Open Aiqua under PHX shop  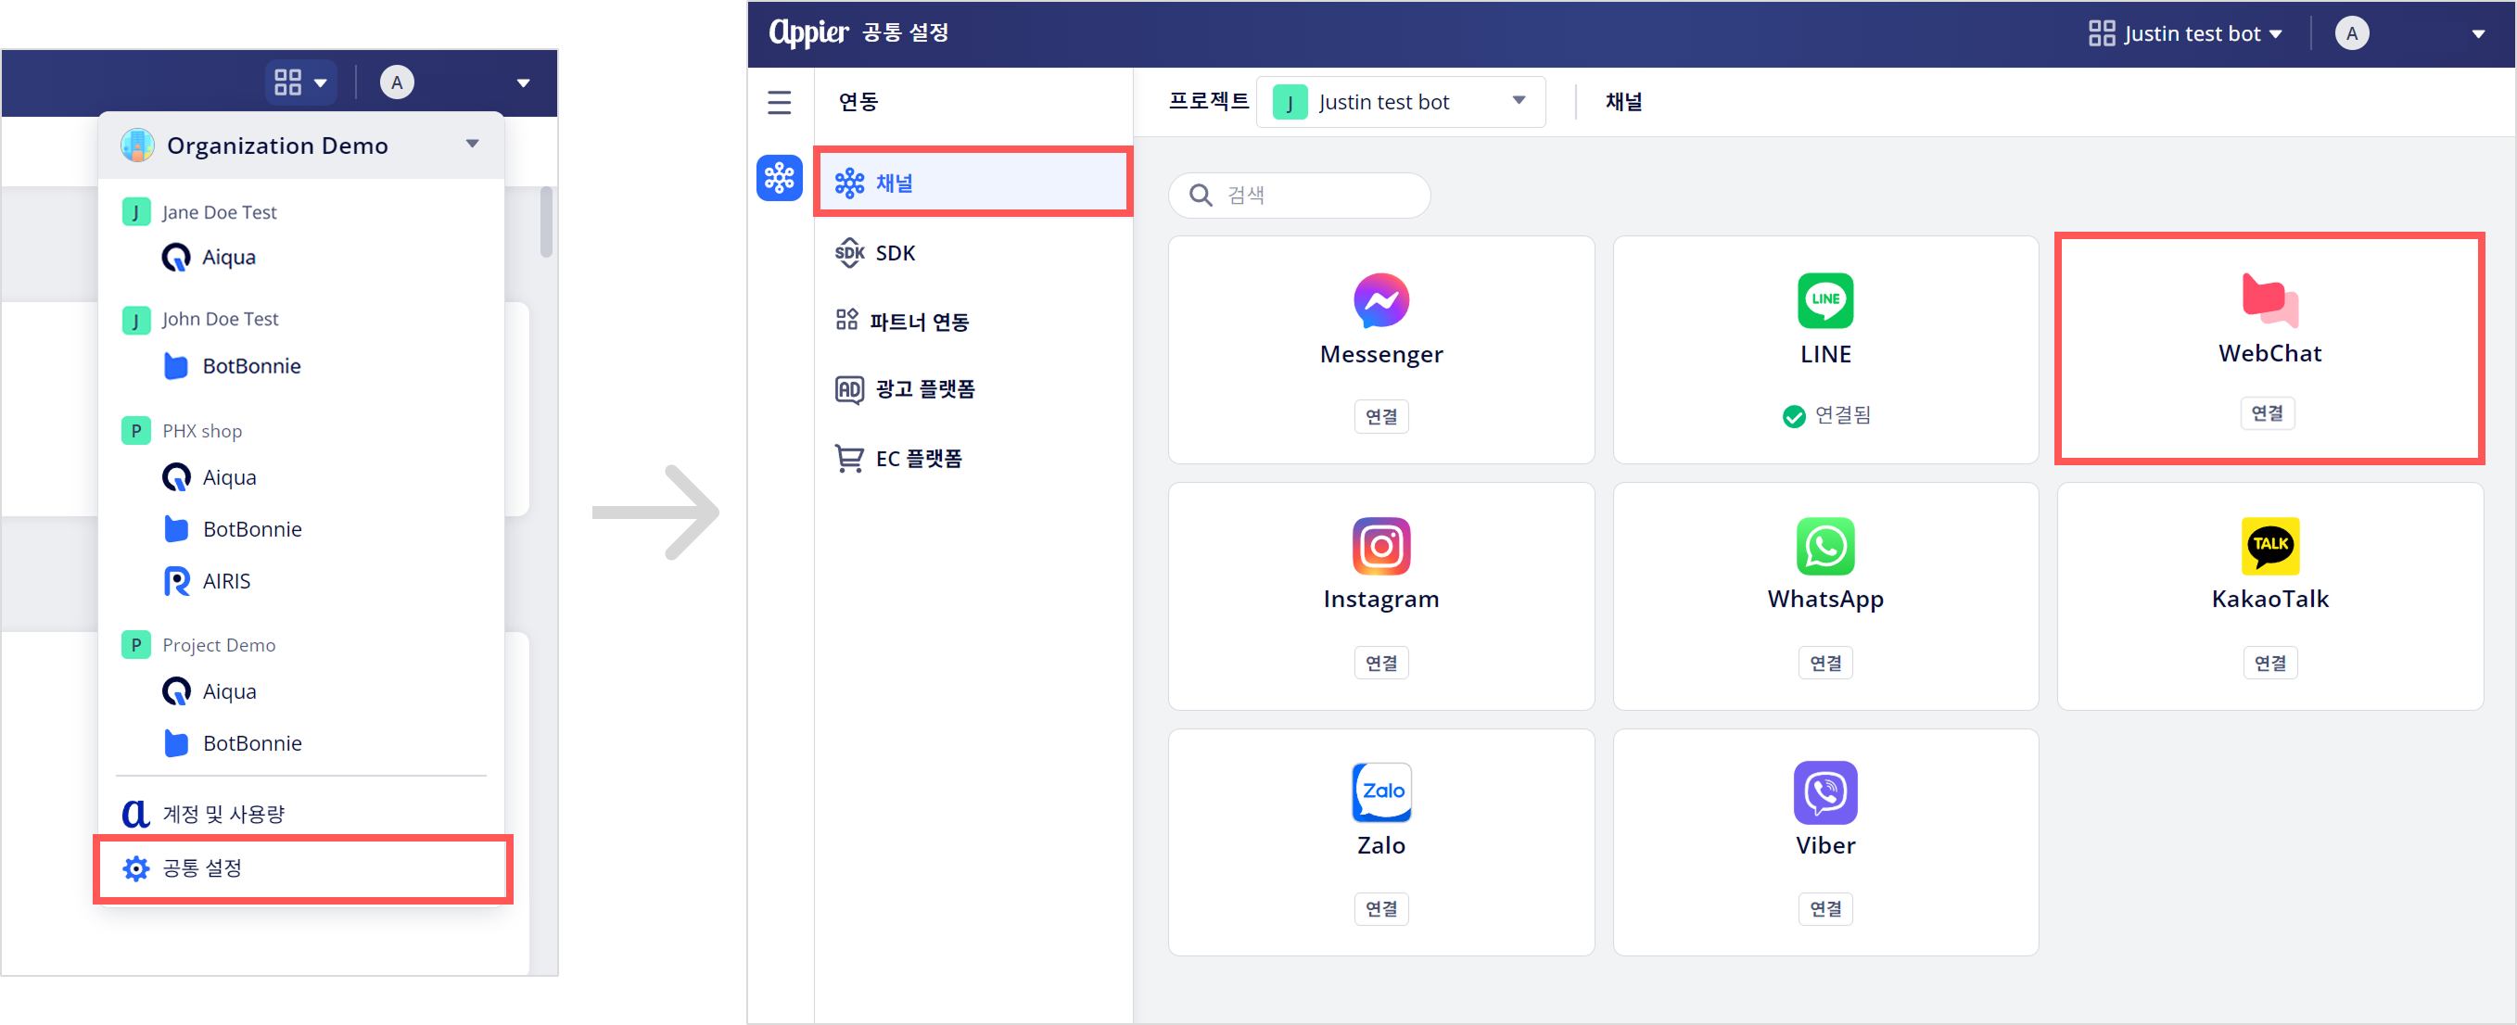click(208, 478)
